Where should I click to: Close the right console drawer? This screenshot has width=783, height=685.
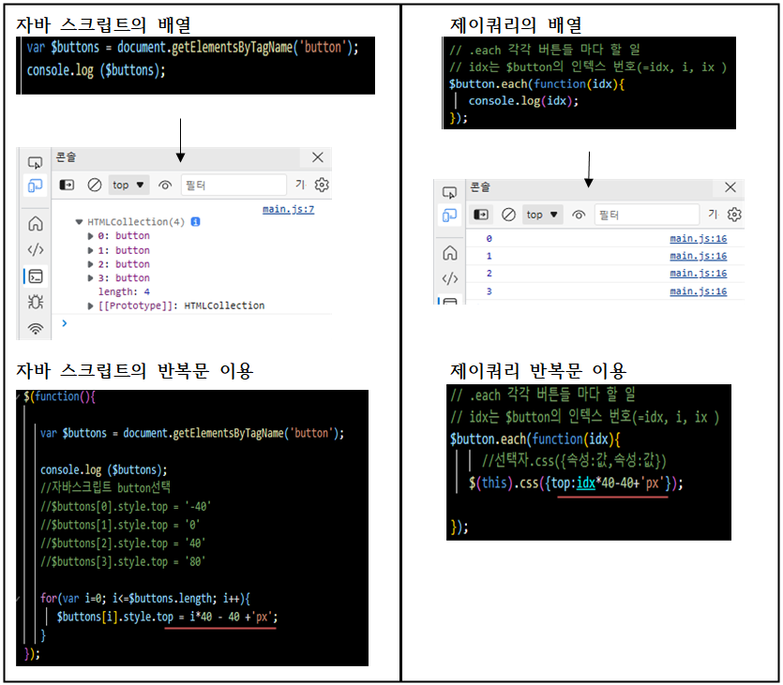click(730, 187)
